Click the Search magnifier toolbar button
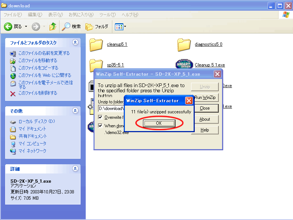 71,27
